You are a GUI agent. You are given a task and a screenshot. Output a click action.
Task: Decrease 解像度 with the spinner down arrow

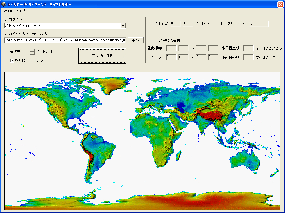click(x=32, y=54)
